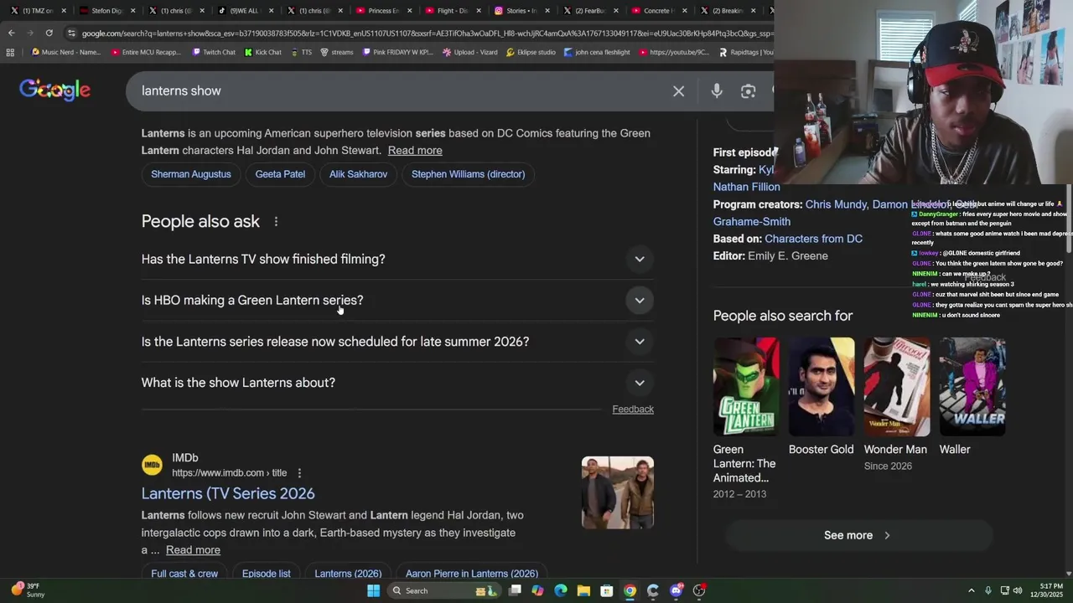Viewport: 1073px width, 603px height.
Task: Open the Episode list chip
Action: coord(267,574)
